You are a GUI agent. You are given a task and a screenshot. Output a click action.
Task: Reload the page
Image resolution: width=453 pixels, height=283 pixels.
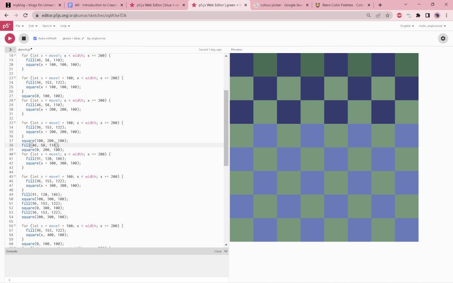point(25,15)
